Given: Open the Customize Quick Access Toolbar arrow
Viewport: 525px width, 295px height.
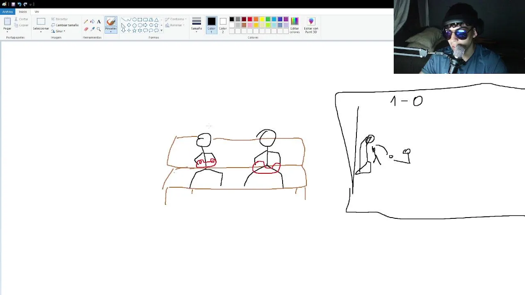Looking at the screenshot, I should (x=30, y=4).
